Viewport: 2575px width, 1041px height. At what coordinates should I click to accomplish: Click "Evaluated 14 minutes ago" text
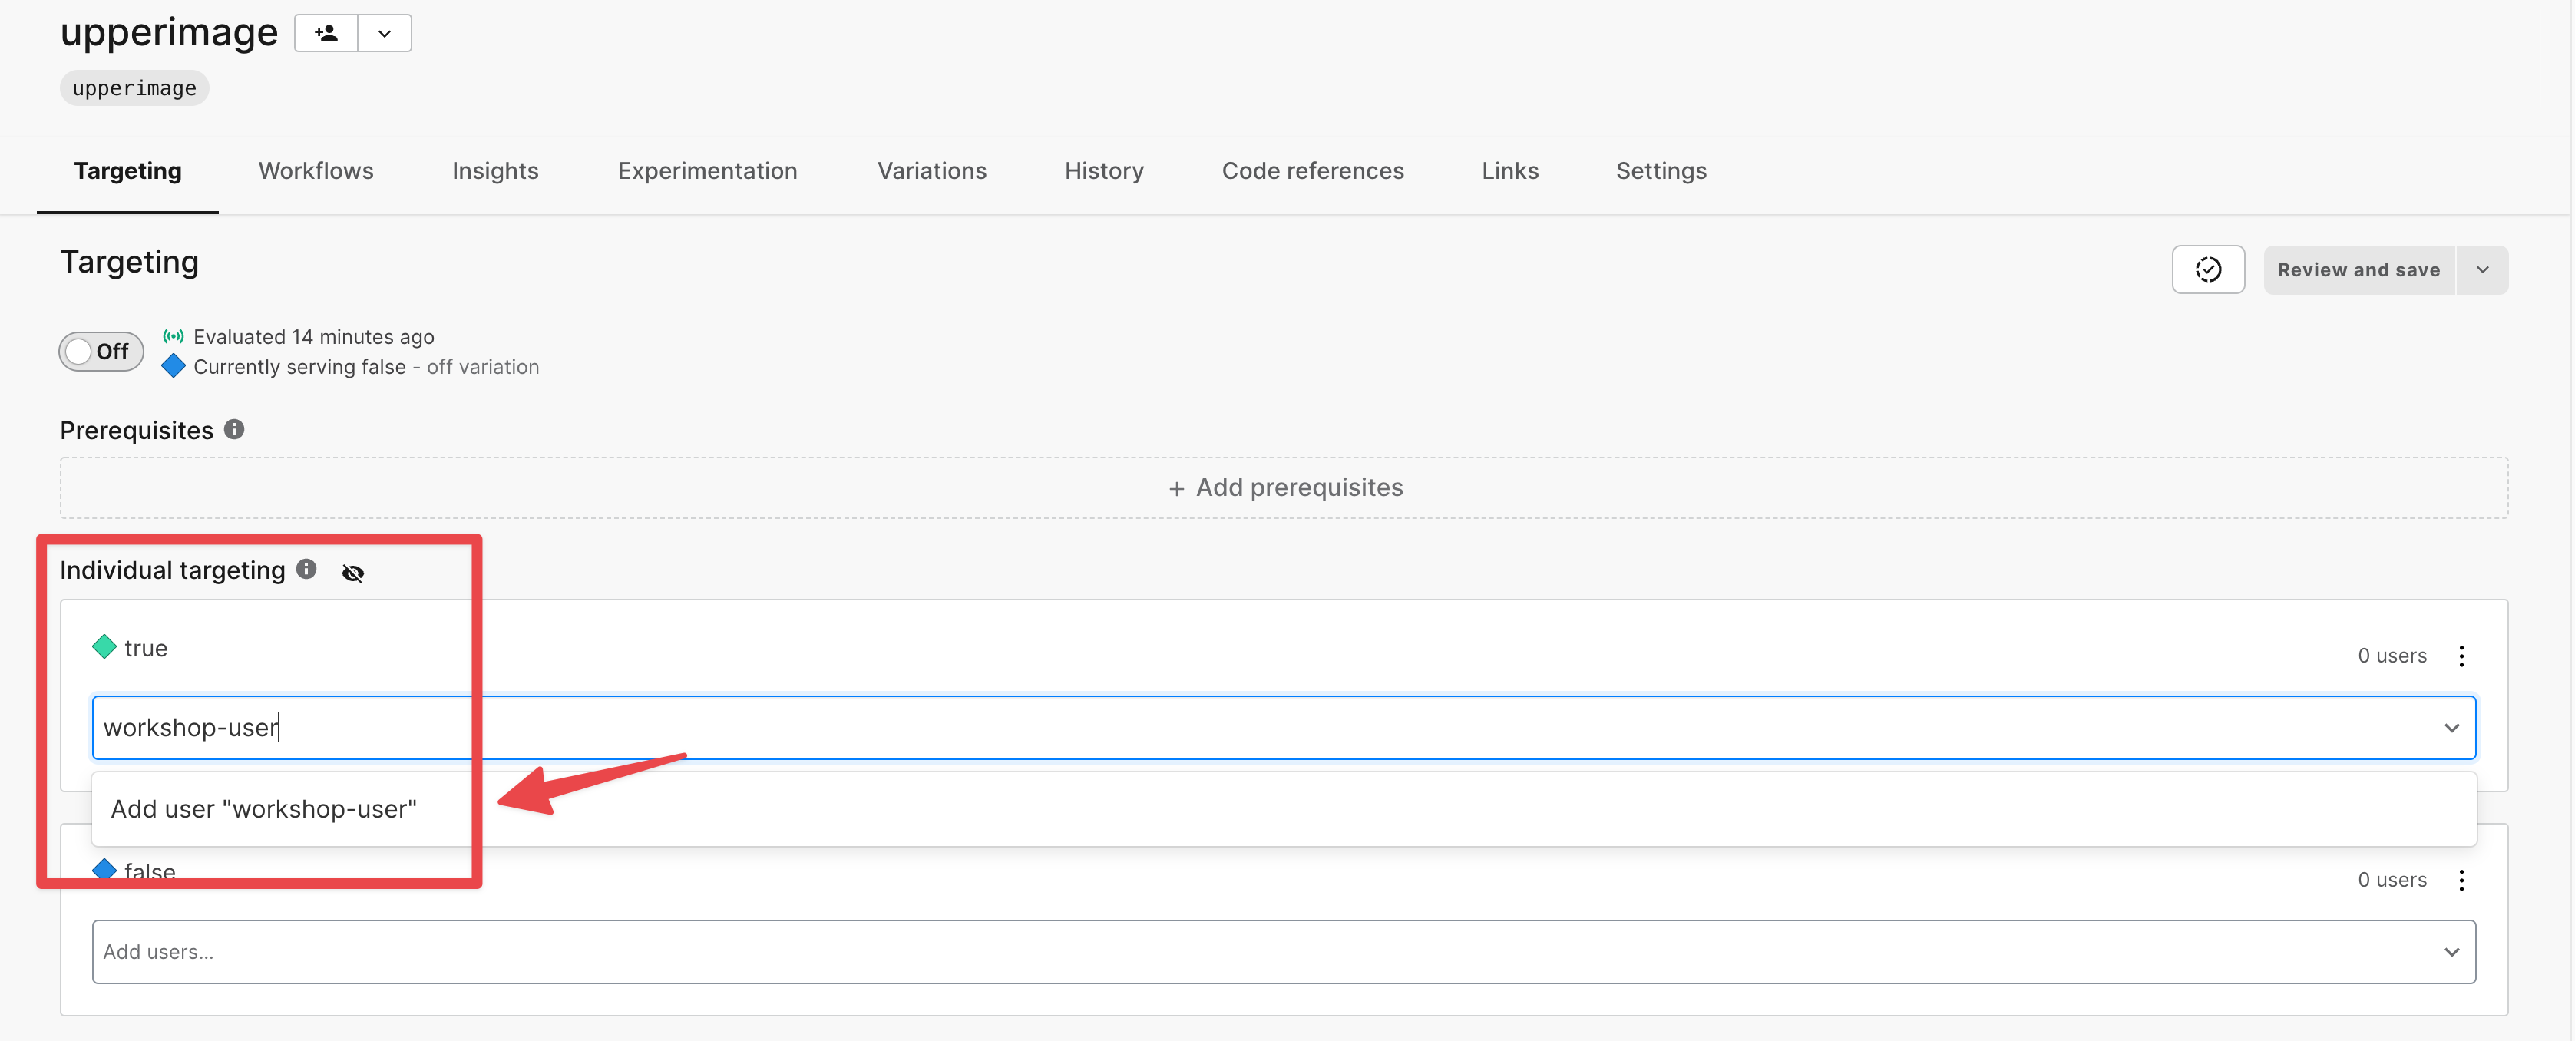click(x=314, y=337)
